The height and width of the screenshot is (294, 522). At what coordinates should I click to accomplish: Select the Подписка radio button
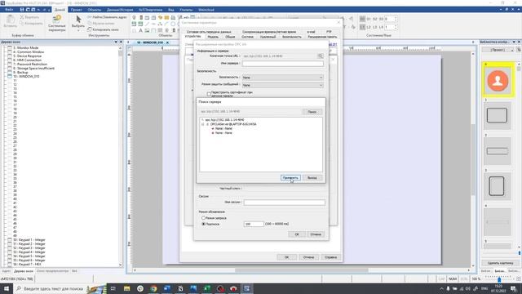point(203,224)
